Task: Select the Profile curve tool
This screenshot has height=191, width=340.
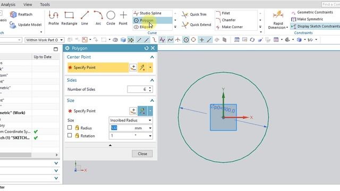Action: (53, 18)
